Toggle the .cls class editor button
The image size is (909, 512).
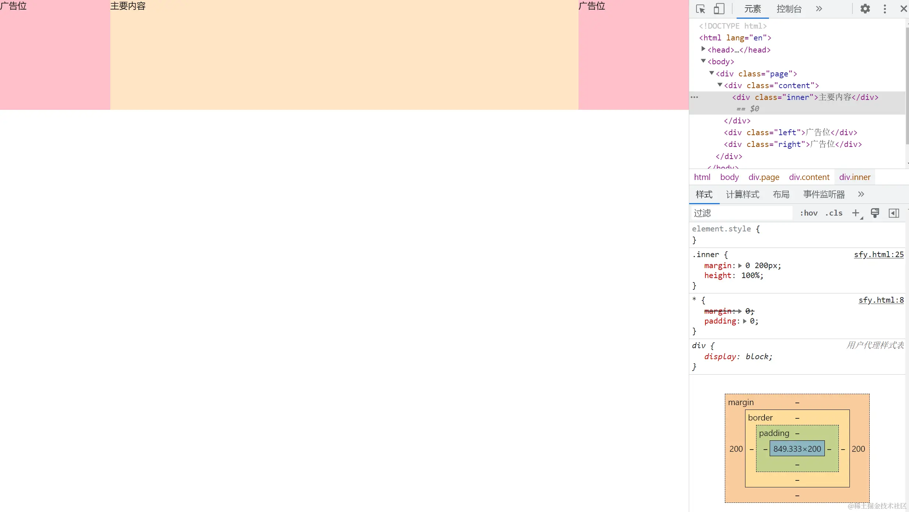point(834,213)
